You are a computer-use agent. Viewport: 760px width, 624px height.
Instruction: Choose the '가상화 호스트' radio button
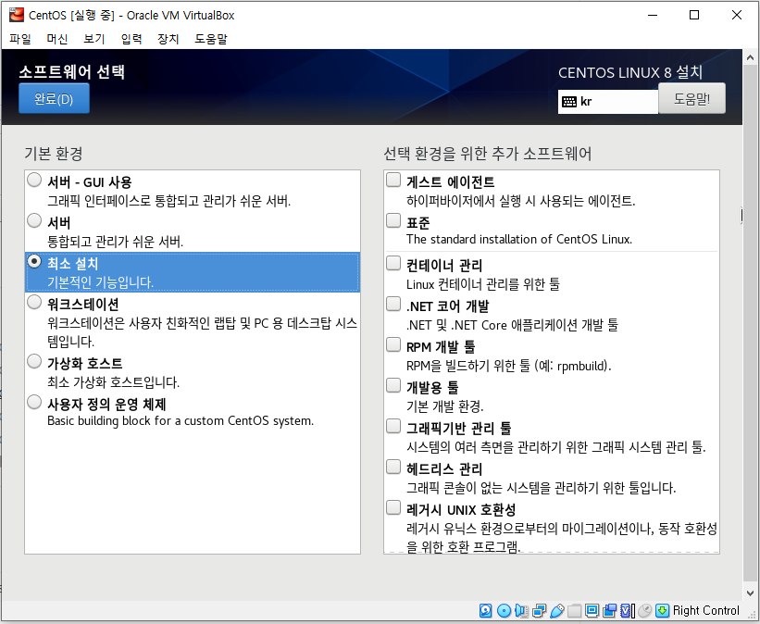click(x=34, y=361)
